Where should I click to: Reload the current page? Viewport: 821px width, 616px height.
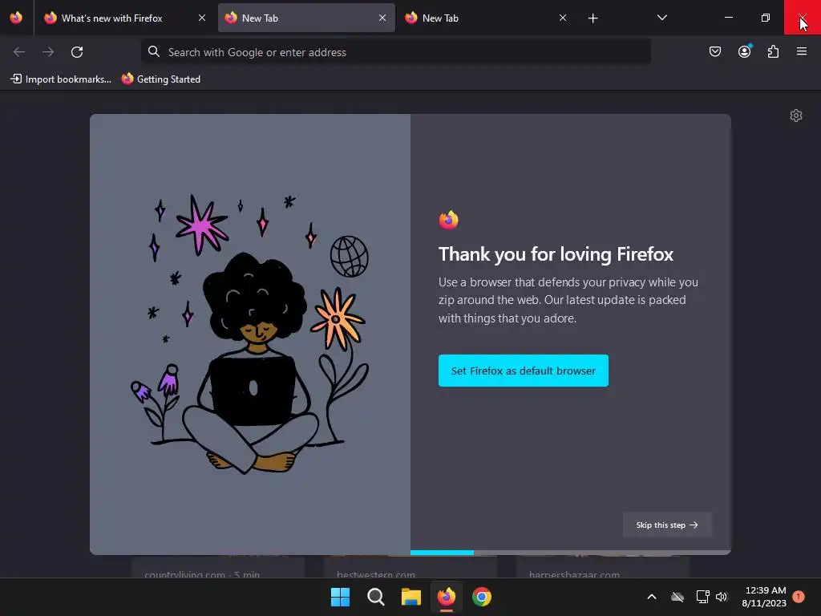77,52
